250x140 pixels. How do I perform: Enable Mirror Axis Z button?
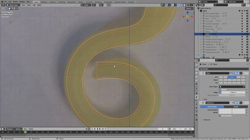pos(241,77)
